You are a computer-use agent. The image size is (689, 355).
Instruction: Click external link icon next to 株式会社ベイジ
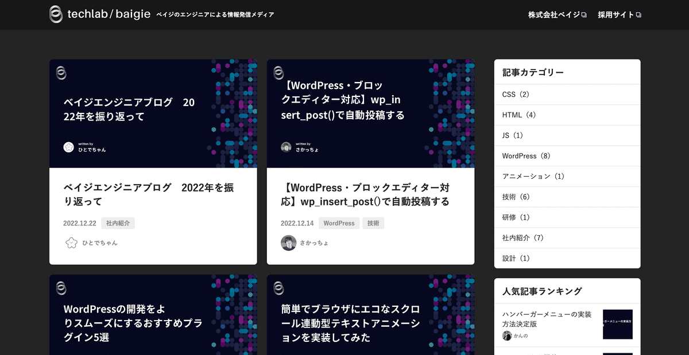coord(584,15)
